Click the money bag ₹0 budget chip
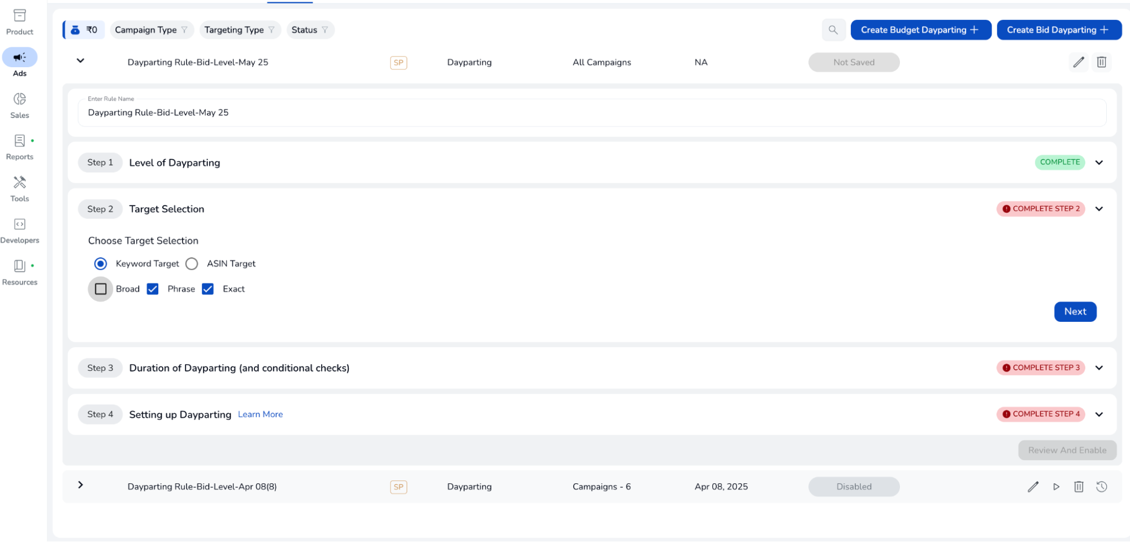This screenshot has width=1130, height=542. coord(84,30)
